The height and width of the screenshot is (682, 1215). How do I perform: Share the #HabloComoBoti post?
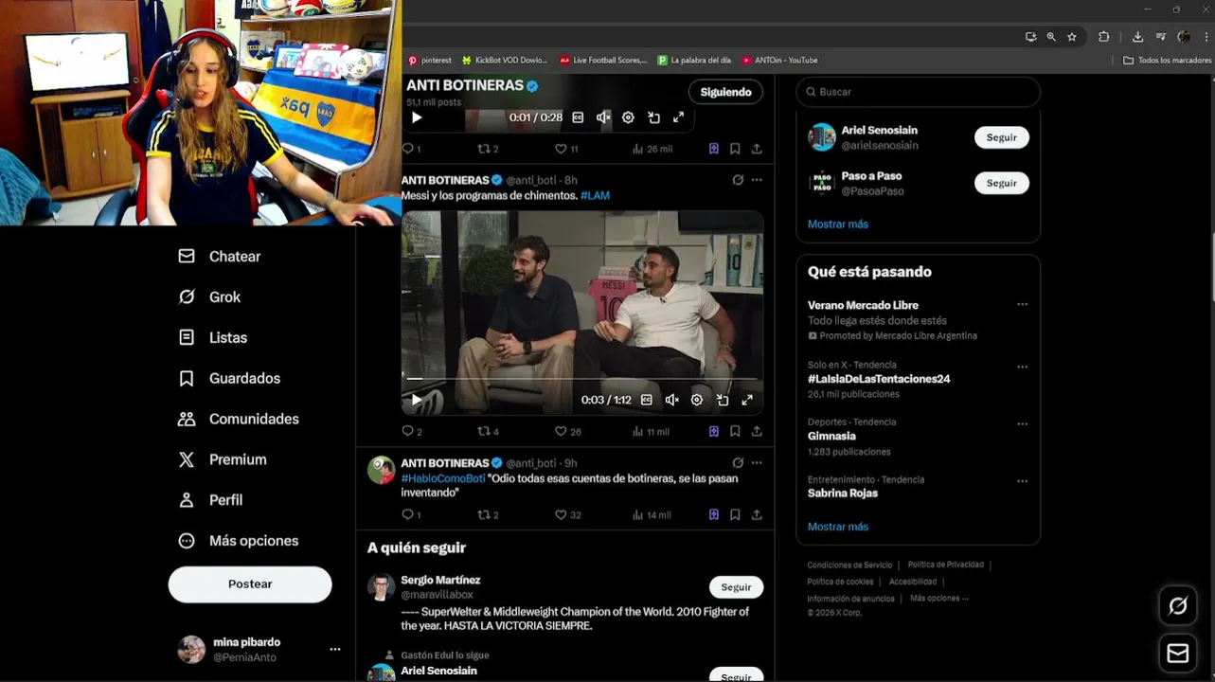pos(757,515)
